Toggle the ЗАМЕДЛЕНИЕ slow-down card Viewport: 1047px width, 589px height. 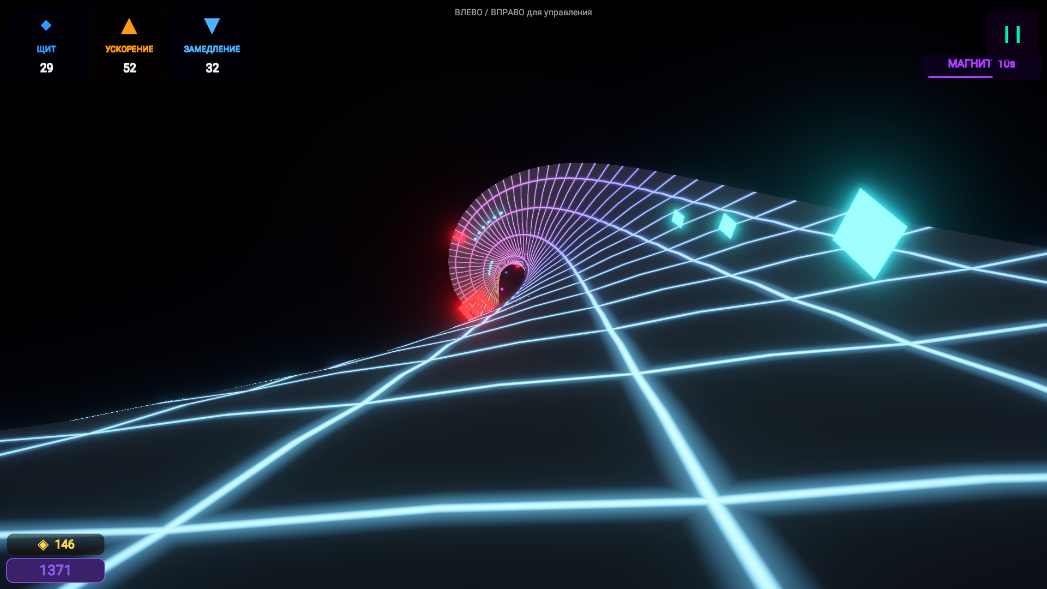pyautogui.click(x=212, y=44)
